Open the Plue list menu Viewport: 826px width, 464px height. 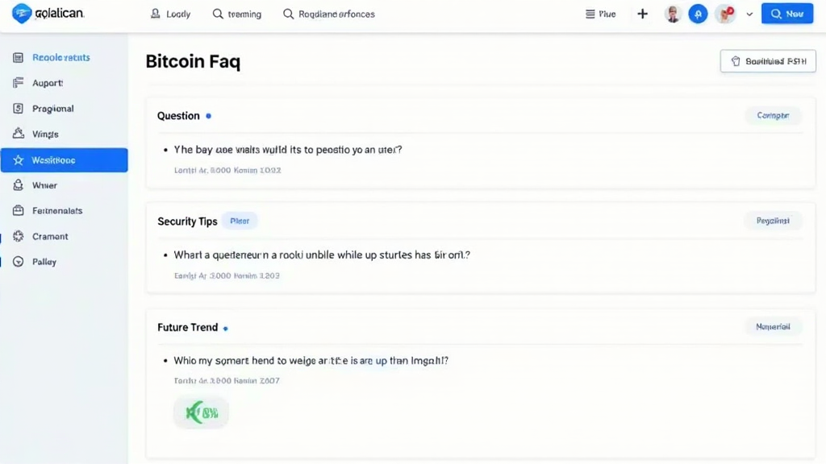coord(600,14)
